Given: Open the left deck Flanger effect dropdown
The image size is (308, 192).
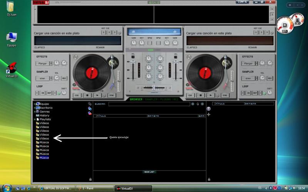Looking at the screenshot, I should 44,63.
